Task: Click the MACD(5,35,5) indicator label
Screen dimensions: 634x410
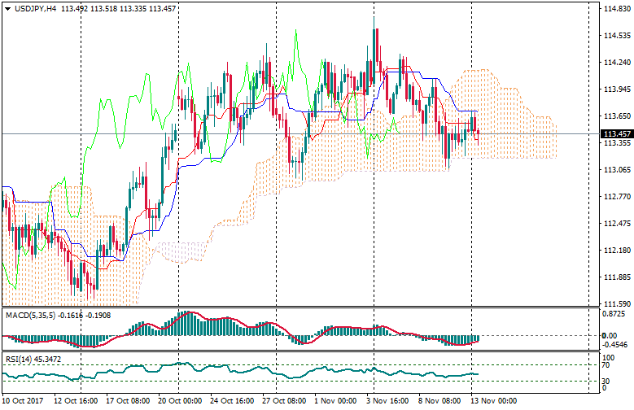Action: coord(29,314)
